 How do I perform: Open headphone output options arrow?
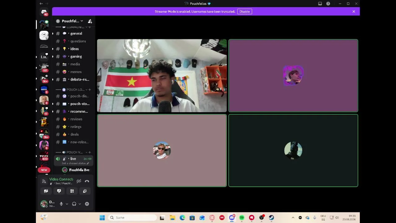80,204
